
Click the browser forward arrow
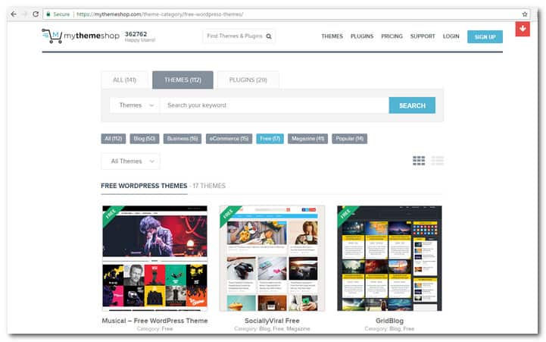tap(23, 14)
